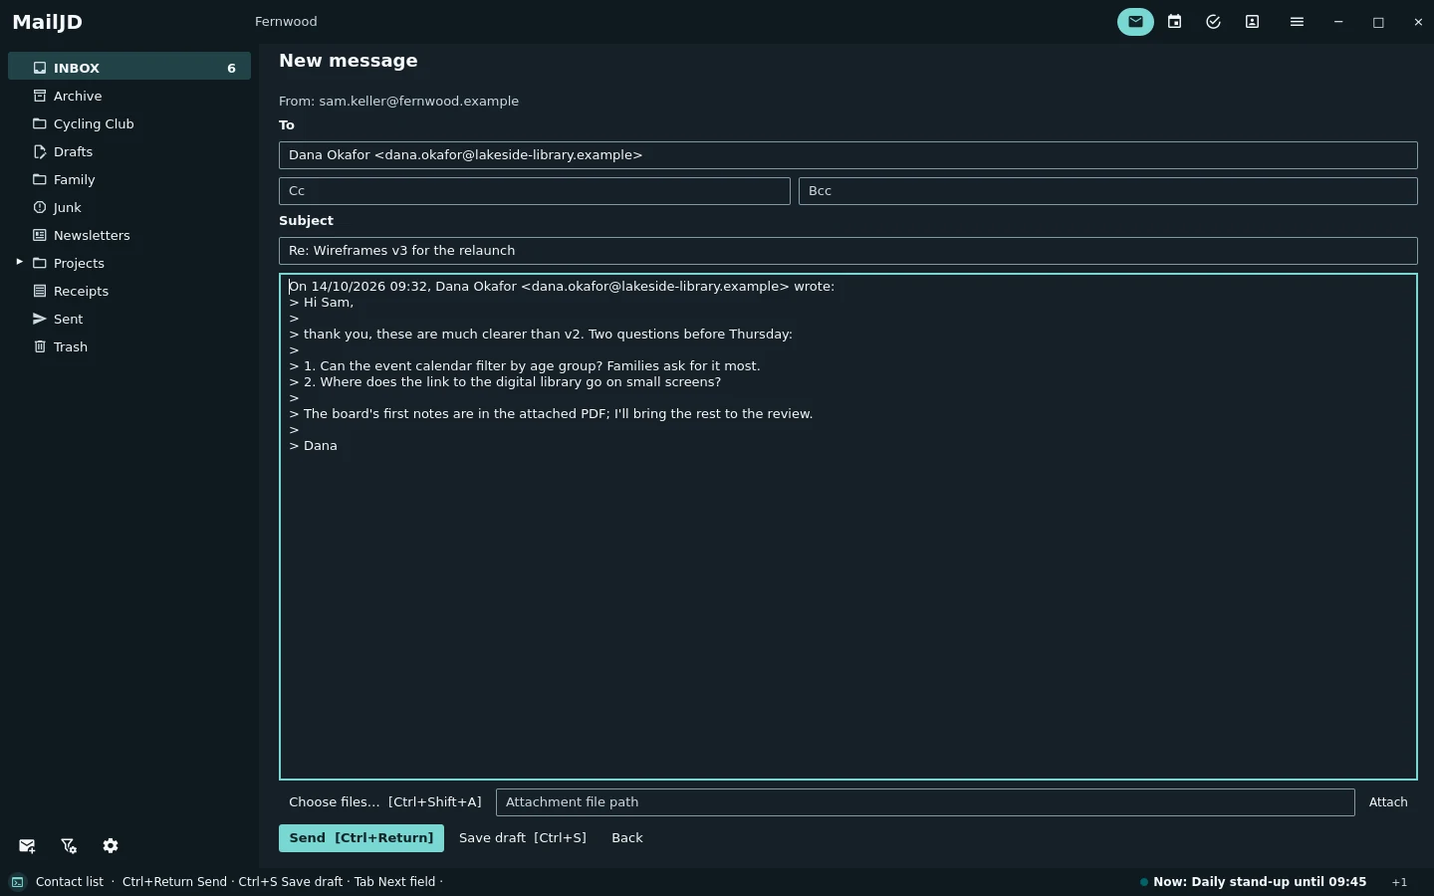Open the Calendar view icon
The width and height of the screenshot is (1434, 896).
pos(1175,22)
